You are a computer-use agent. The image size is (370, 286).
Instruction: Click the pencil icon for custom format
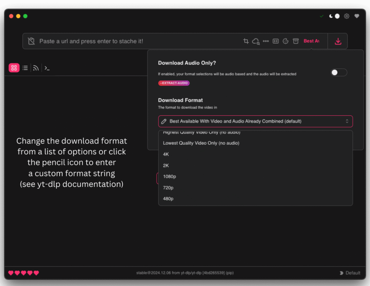(x=164, y=122)
